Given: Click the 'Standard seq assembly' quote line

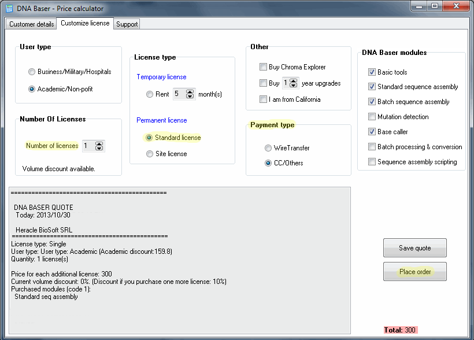Looking at the screenshot, I should (46, 297).
